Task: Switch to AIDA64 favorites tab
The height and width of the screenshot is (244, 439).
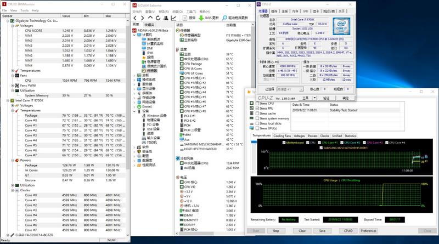Action: pos(149,25)
